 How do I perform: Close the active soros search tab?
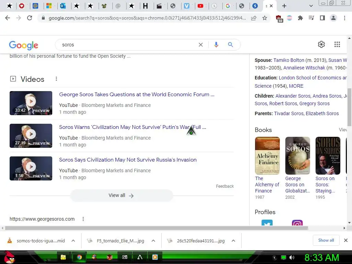click(x=271, y=6)
